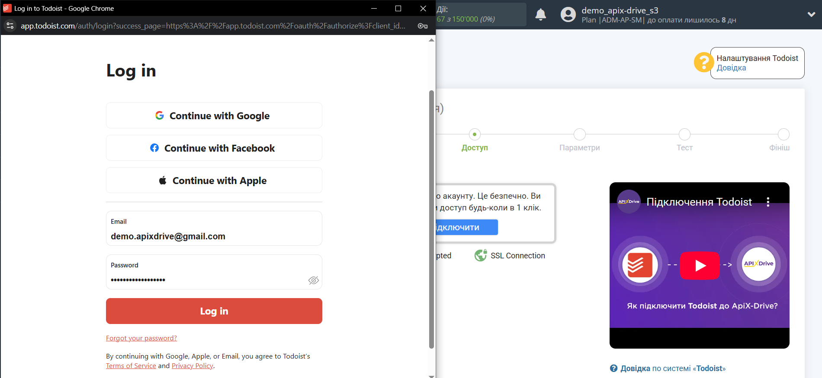
Task: Continue with Google sign-in
Action: click(x=214, y=115)
